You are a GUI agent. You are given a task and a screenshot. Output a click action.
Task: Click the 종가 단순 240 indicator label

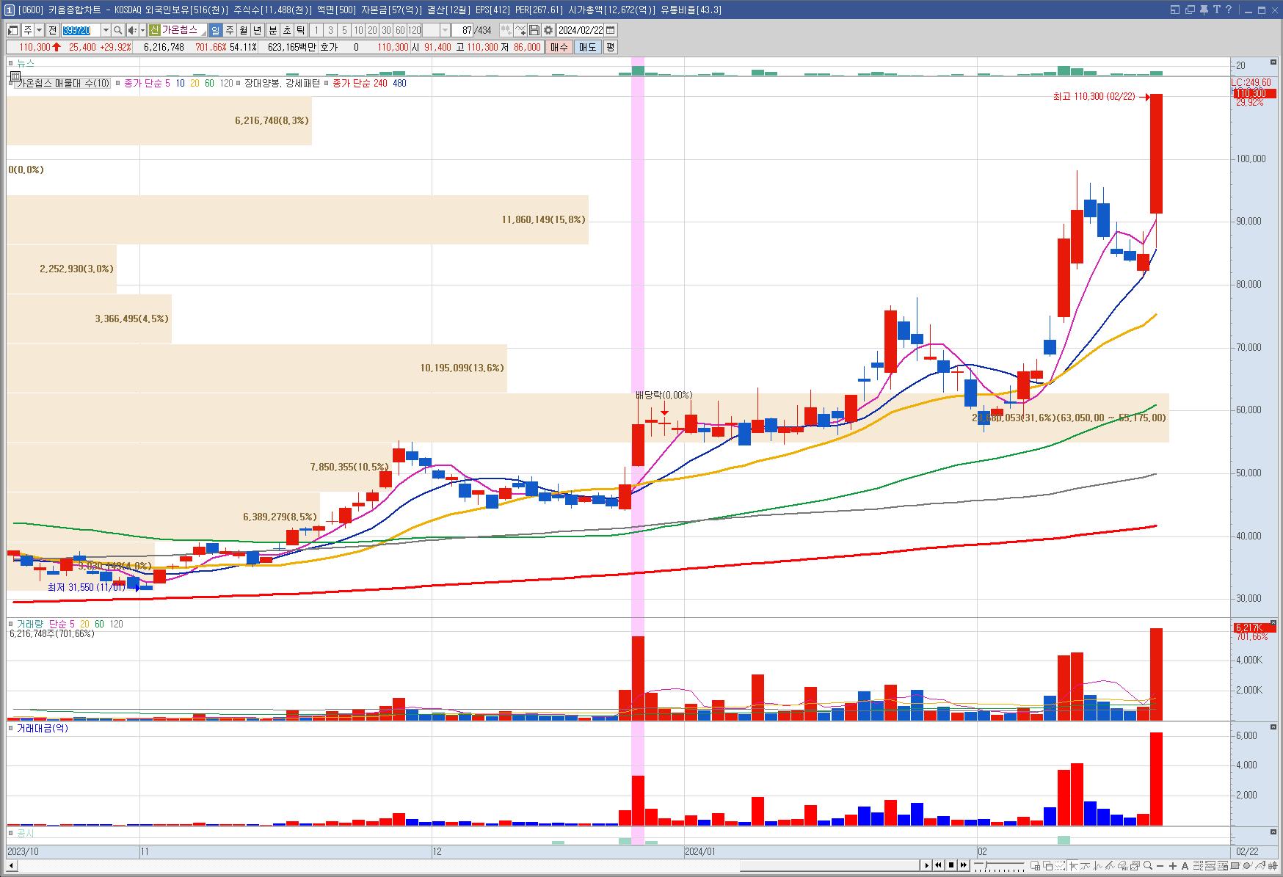point(360,84)
